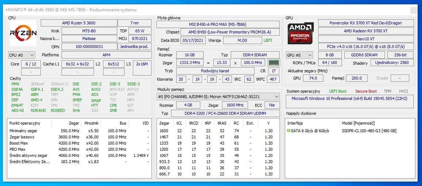
Task: Click the MSI B450-A PRO MAX field
Action: coord(218,24)
